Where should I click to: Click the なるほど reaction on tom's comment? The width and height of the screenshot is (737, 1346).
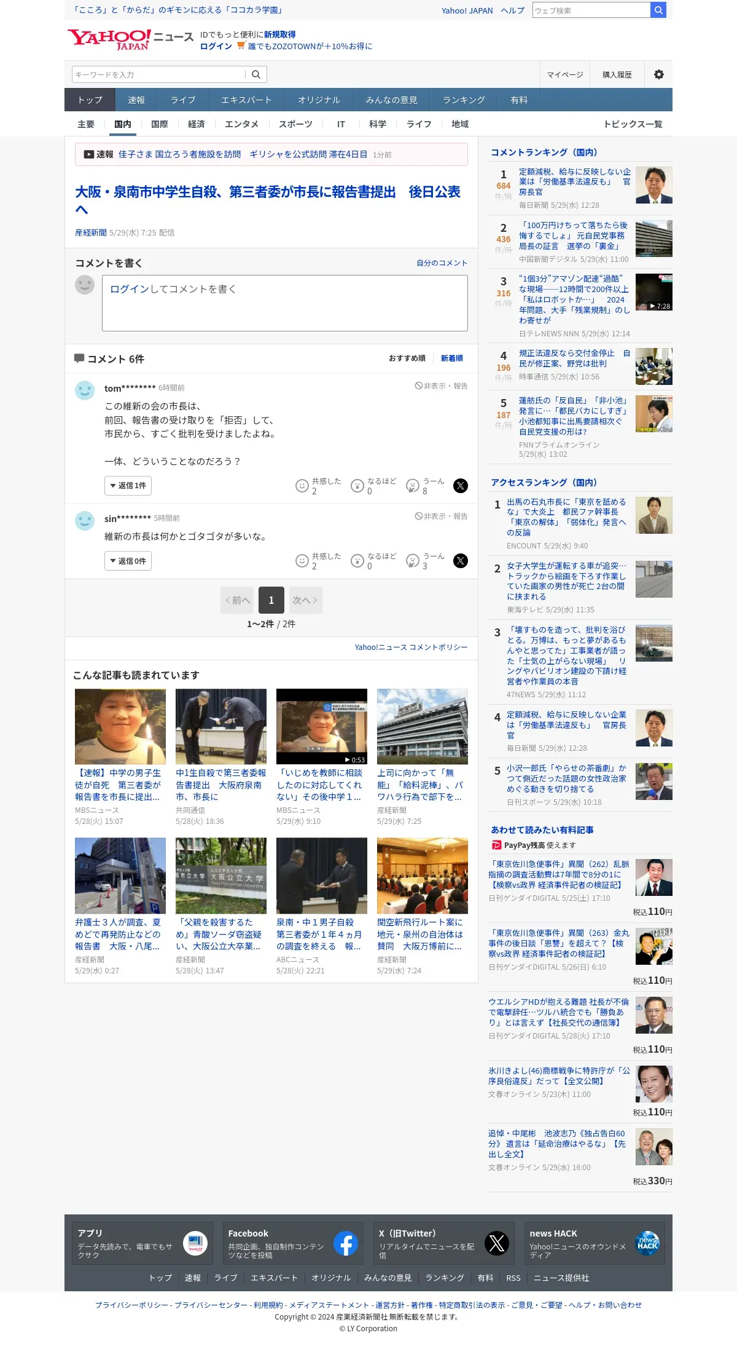pos(373,486)
